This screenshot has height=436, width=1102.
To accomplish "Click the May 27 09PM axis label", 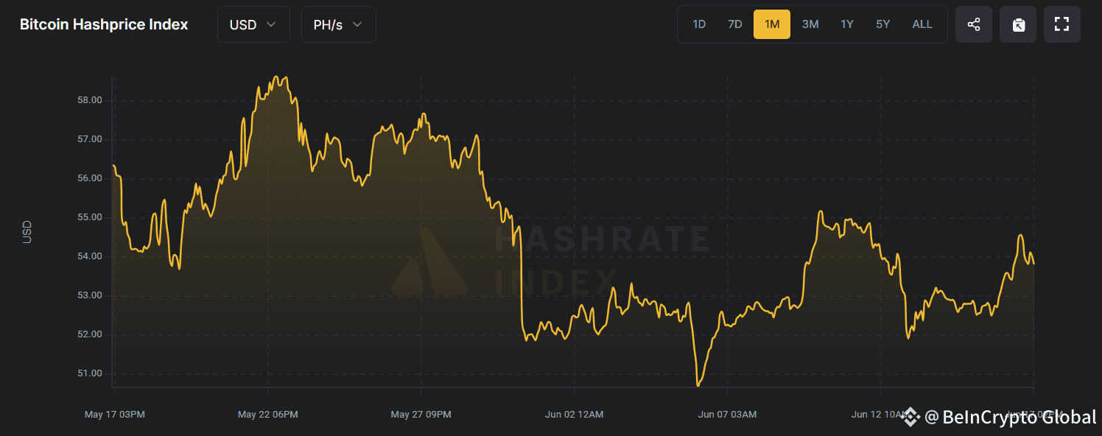I will coord(421,415).
